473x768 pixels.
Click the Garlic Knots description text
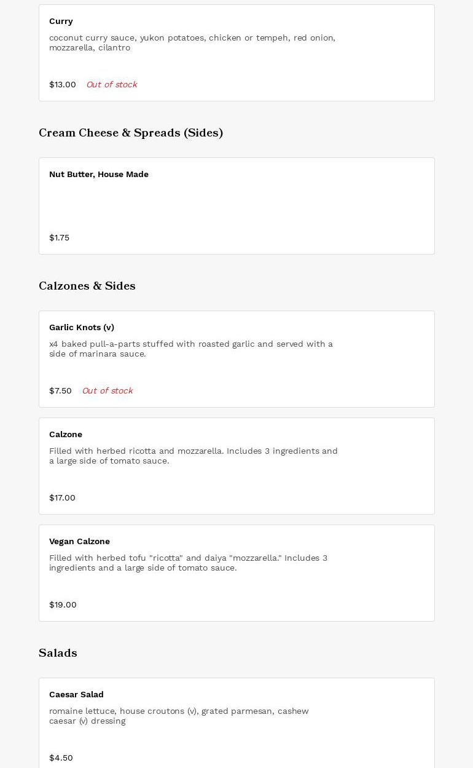[191, 349]
